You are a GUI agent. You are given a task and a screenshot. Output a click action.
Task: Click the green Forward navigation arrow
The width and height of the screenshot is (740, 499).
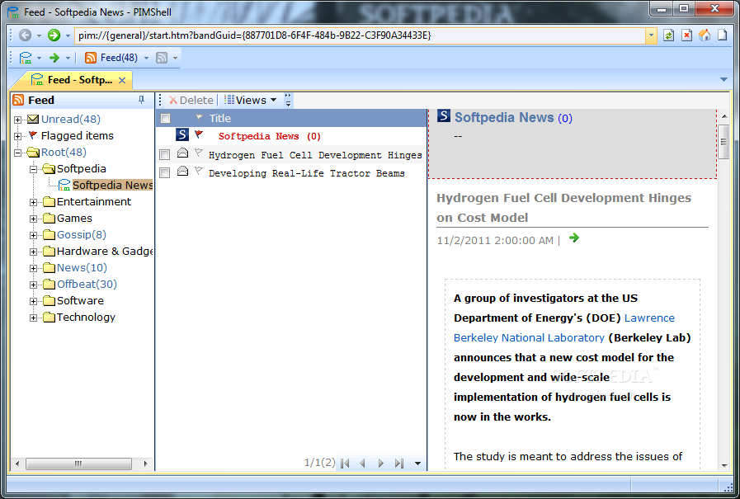tap(54, 35)
